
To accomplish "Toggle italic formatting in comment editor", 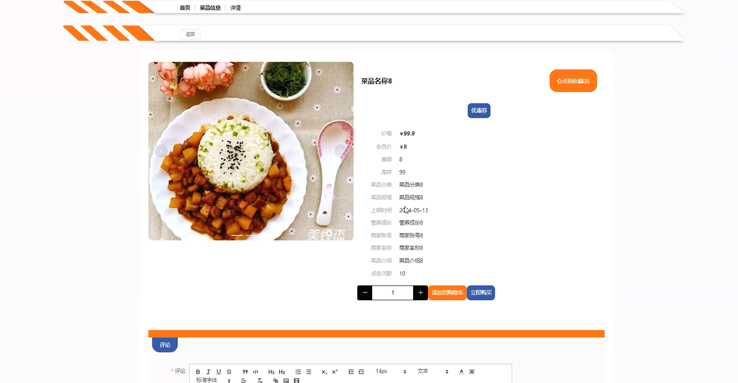I will coord(208,372).
